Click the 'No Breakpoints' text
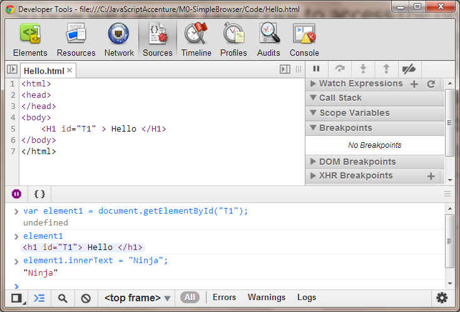Screen dimensions: 460x312 (375, 145)
